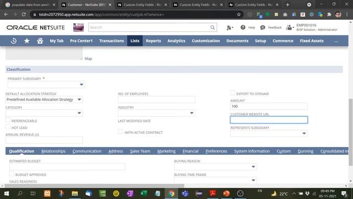The width and height of the screenshot is (353, 199).
Task: Switch to the Dunning subtab
Action: (306, 151)
